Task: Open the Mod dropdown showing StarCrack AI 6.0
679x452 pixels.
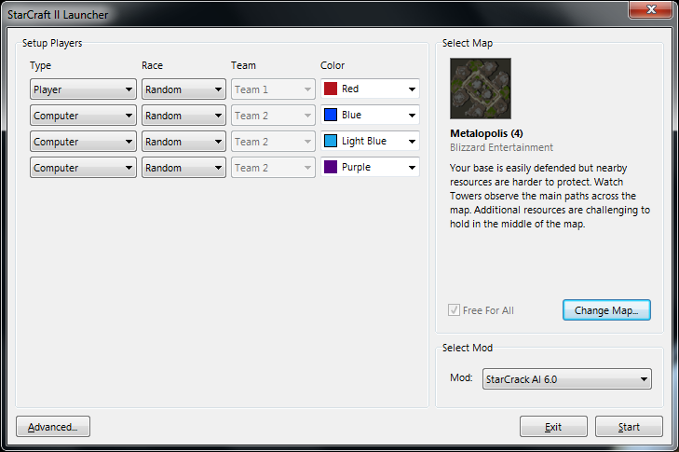Action: tap(566, 379)
